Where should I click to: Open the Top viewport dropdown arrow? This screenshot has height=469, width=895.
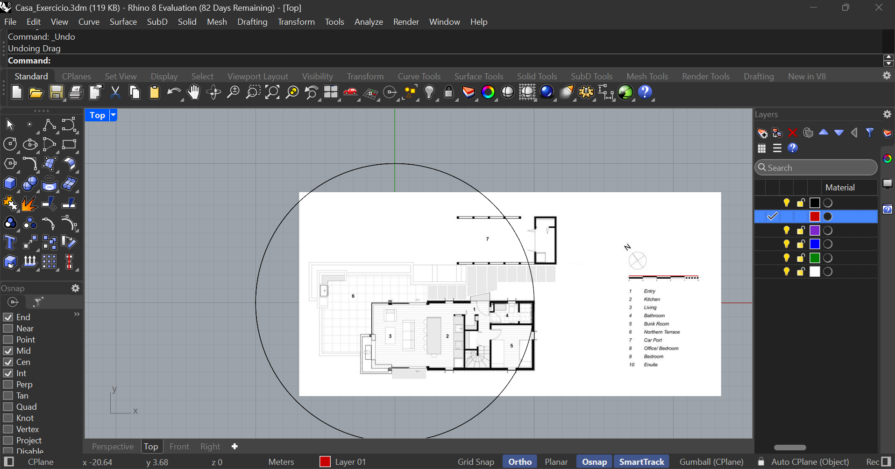click(113, 115)
